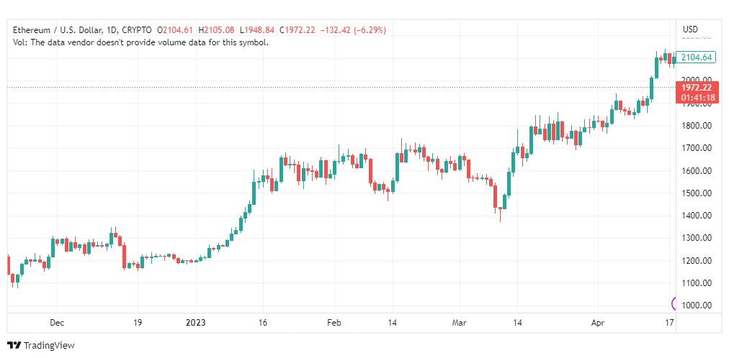Open the USD currency selector
Screen dimensions: 729x358
click(690, 29)
